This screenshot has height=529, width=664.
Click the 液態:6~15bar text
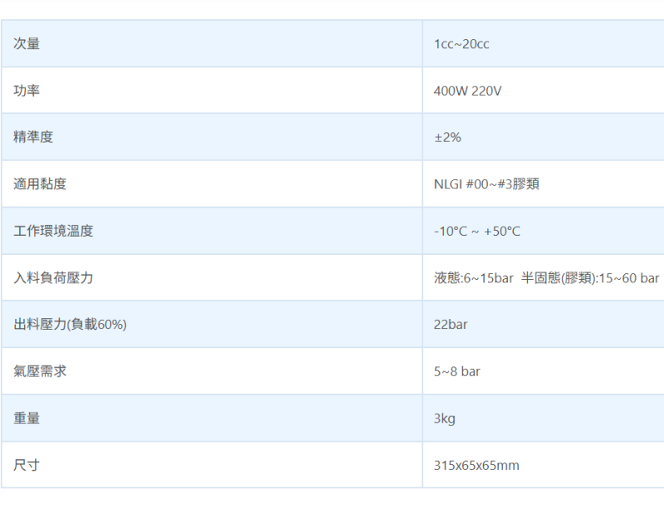[473, 277]
